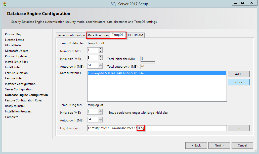Select License Terms step in sidebar
The image size is (259, 154).
[14, 40]
